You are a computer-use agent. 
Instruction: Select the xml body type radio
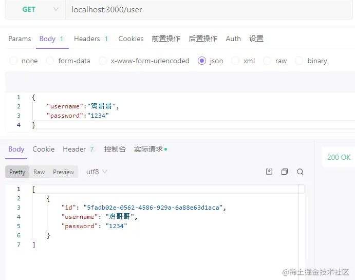(x=235, y=61)
